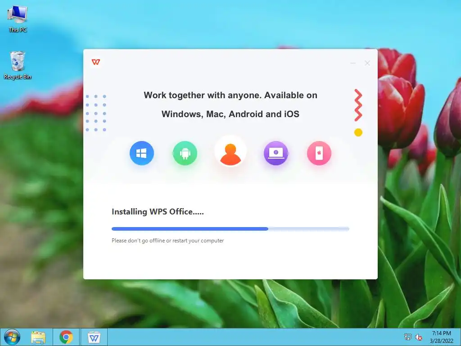Screen dimensions: 461x346
Task: Click 'Please don't go offline' notice text
Action: [x=167, y=241]
